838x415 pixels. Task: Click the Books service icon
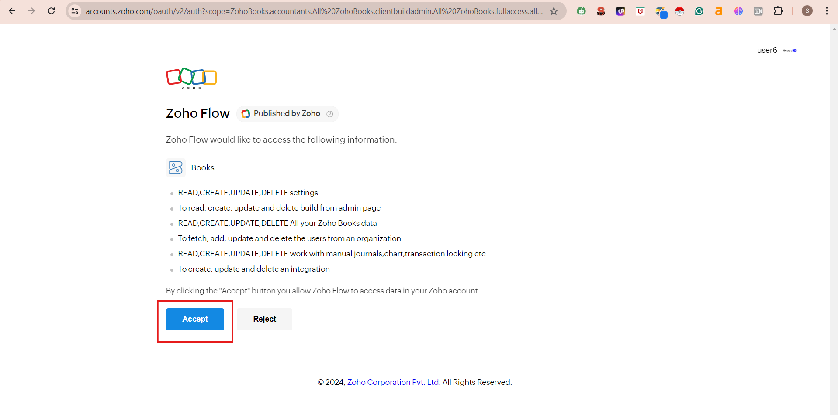pos(176,167)
